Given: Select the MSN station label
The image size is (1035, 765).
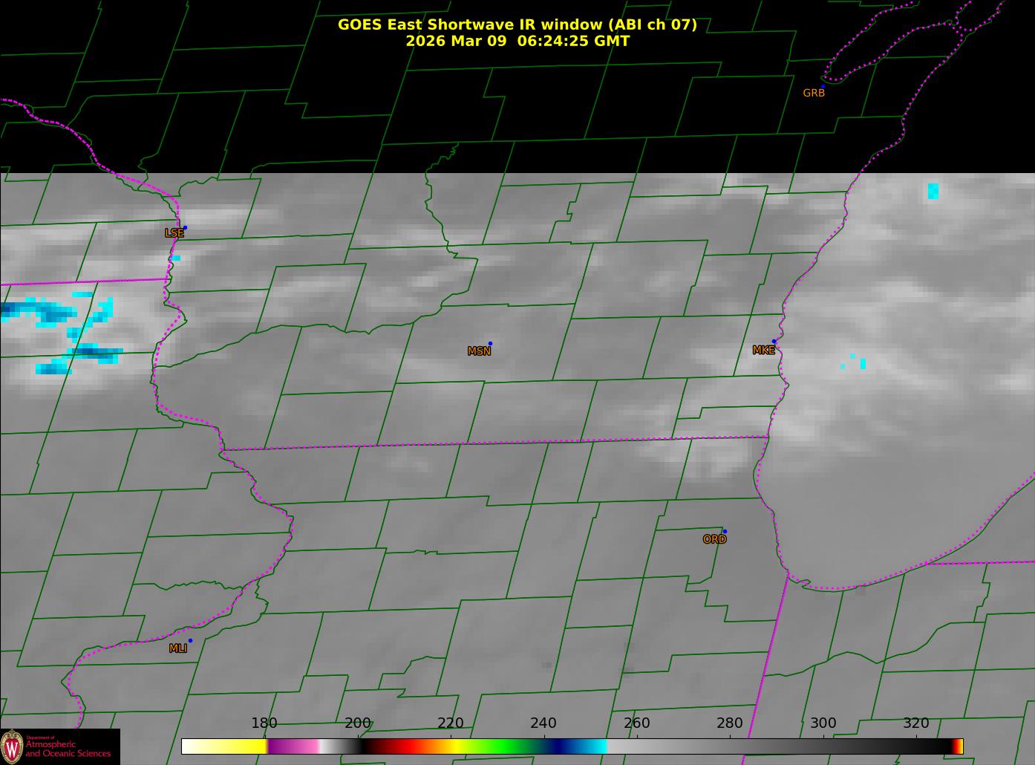Looking at the screenshot, I should tap(479, 351).
